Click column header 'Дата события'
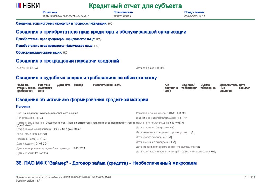The width and height of the screenshot is (271, 191). coord(244,87)
